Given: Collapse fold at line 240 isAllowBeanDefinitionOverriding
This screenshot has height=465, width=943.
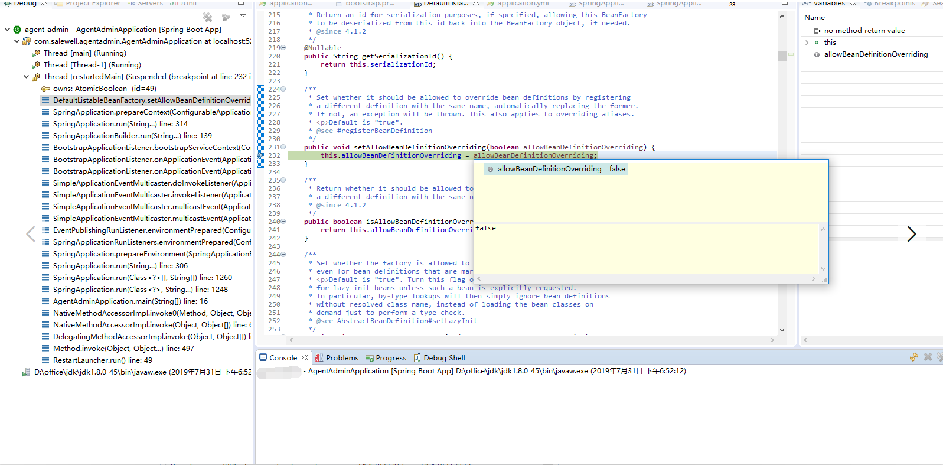Looking at the screenshot, I should (x=283, y=222).
